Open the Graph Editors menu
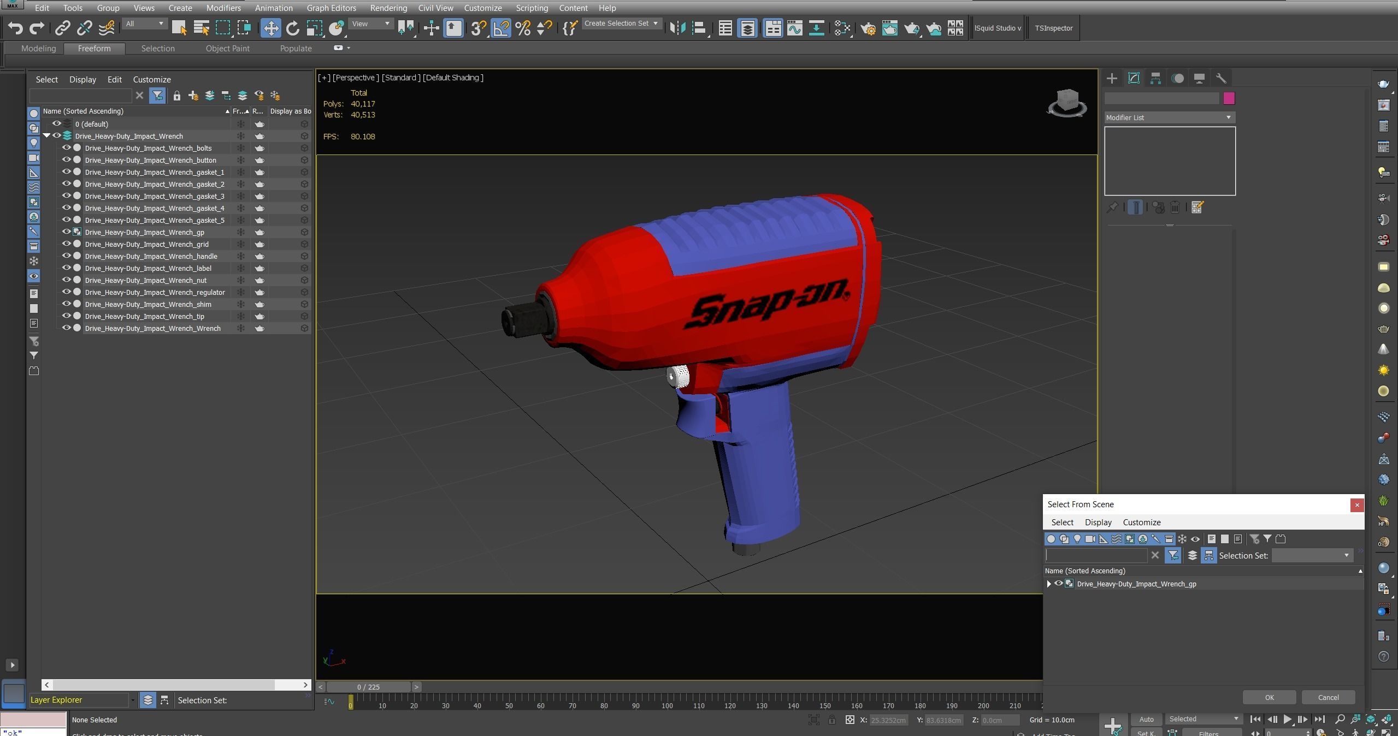Image resolution: width=1398 pixels, height=736 pixels. [331, 8]
